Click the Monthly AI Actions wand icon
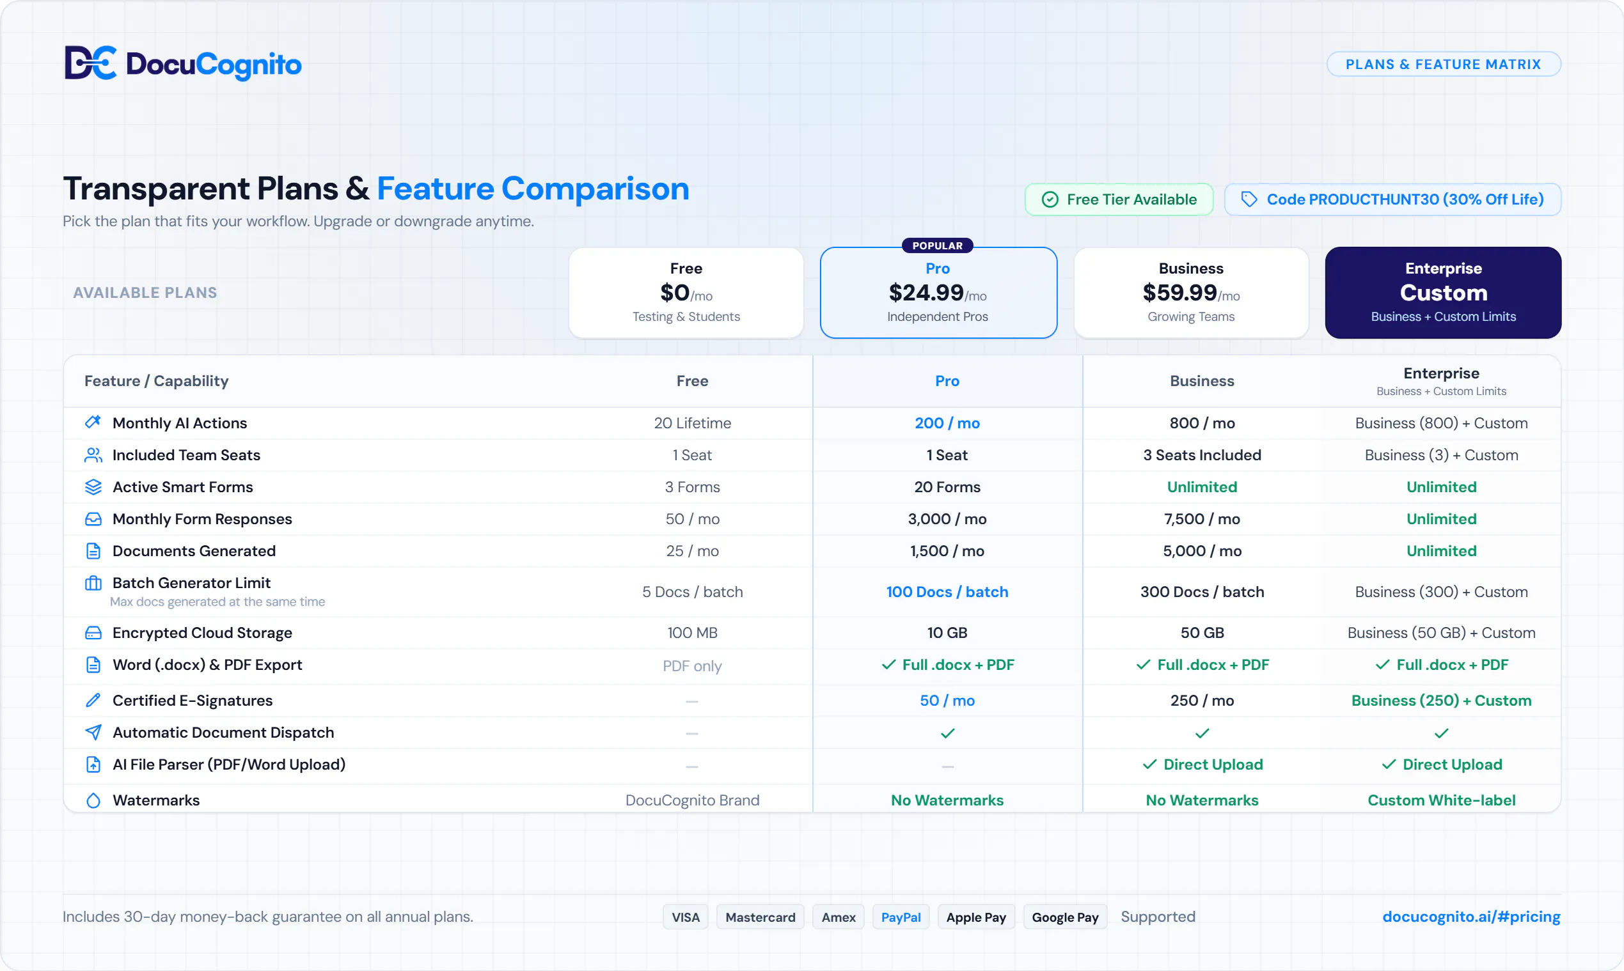 (x=93, y=423)
